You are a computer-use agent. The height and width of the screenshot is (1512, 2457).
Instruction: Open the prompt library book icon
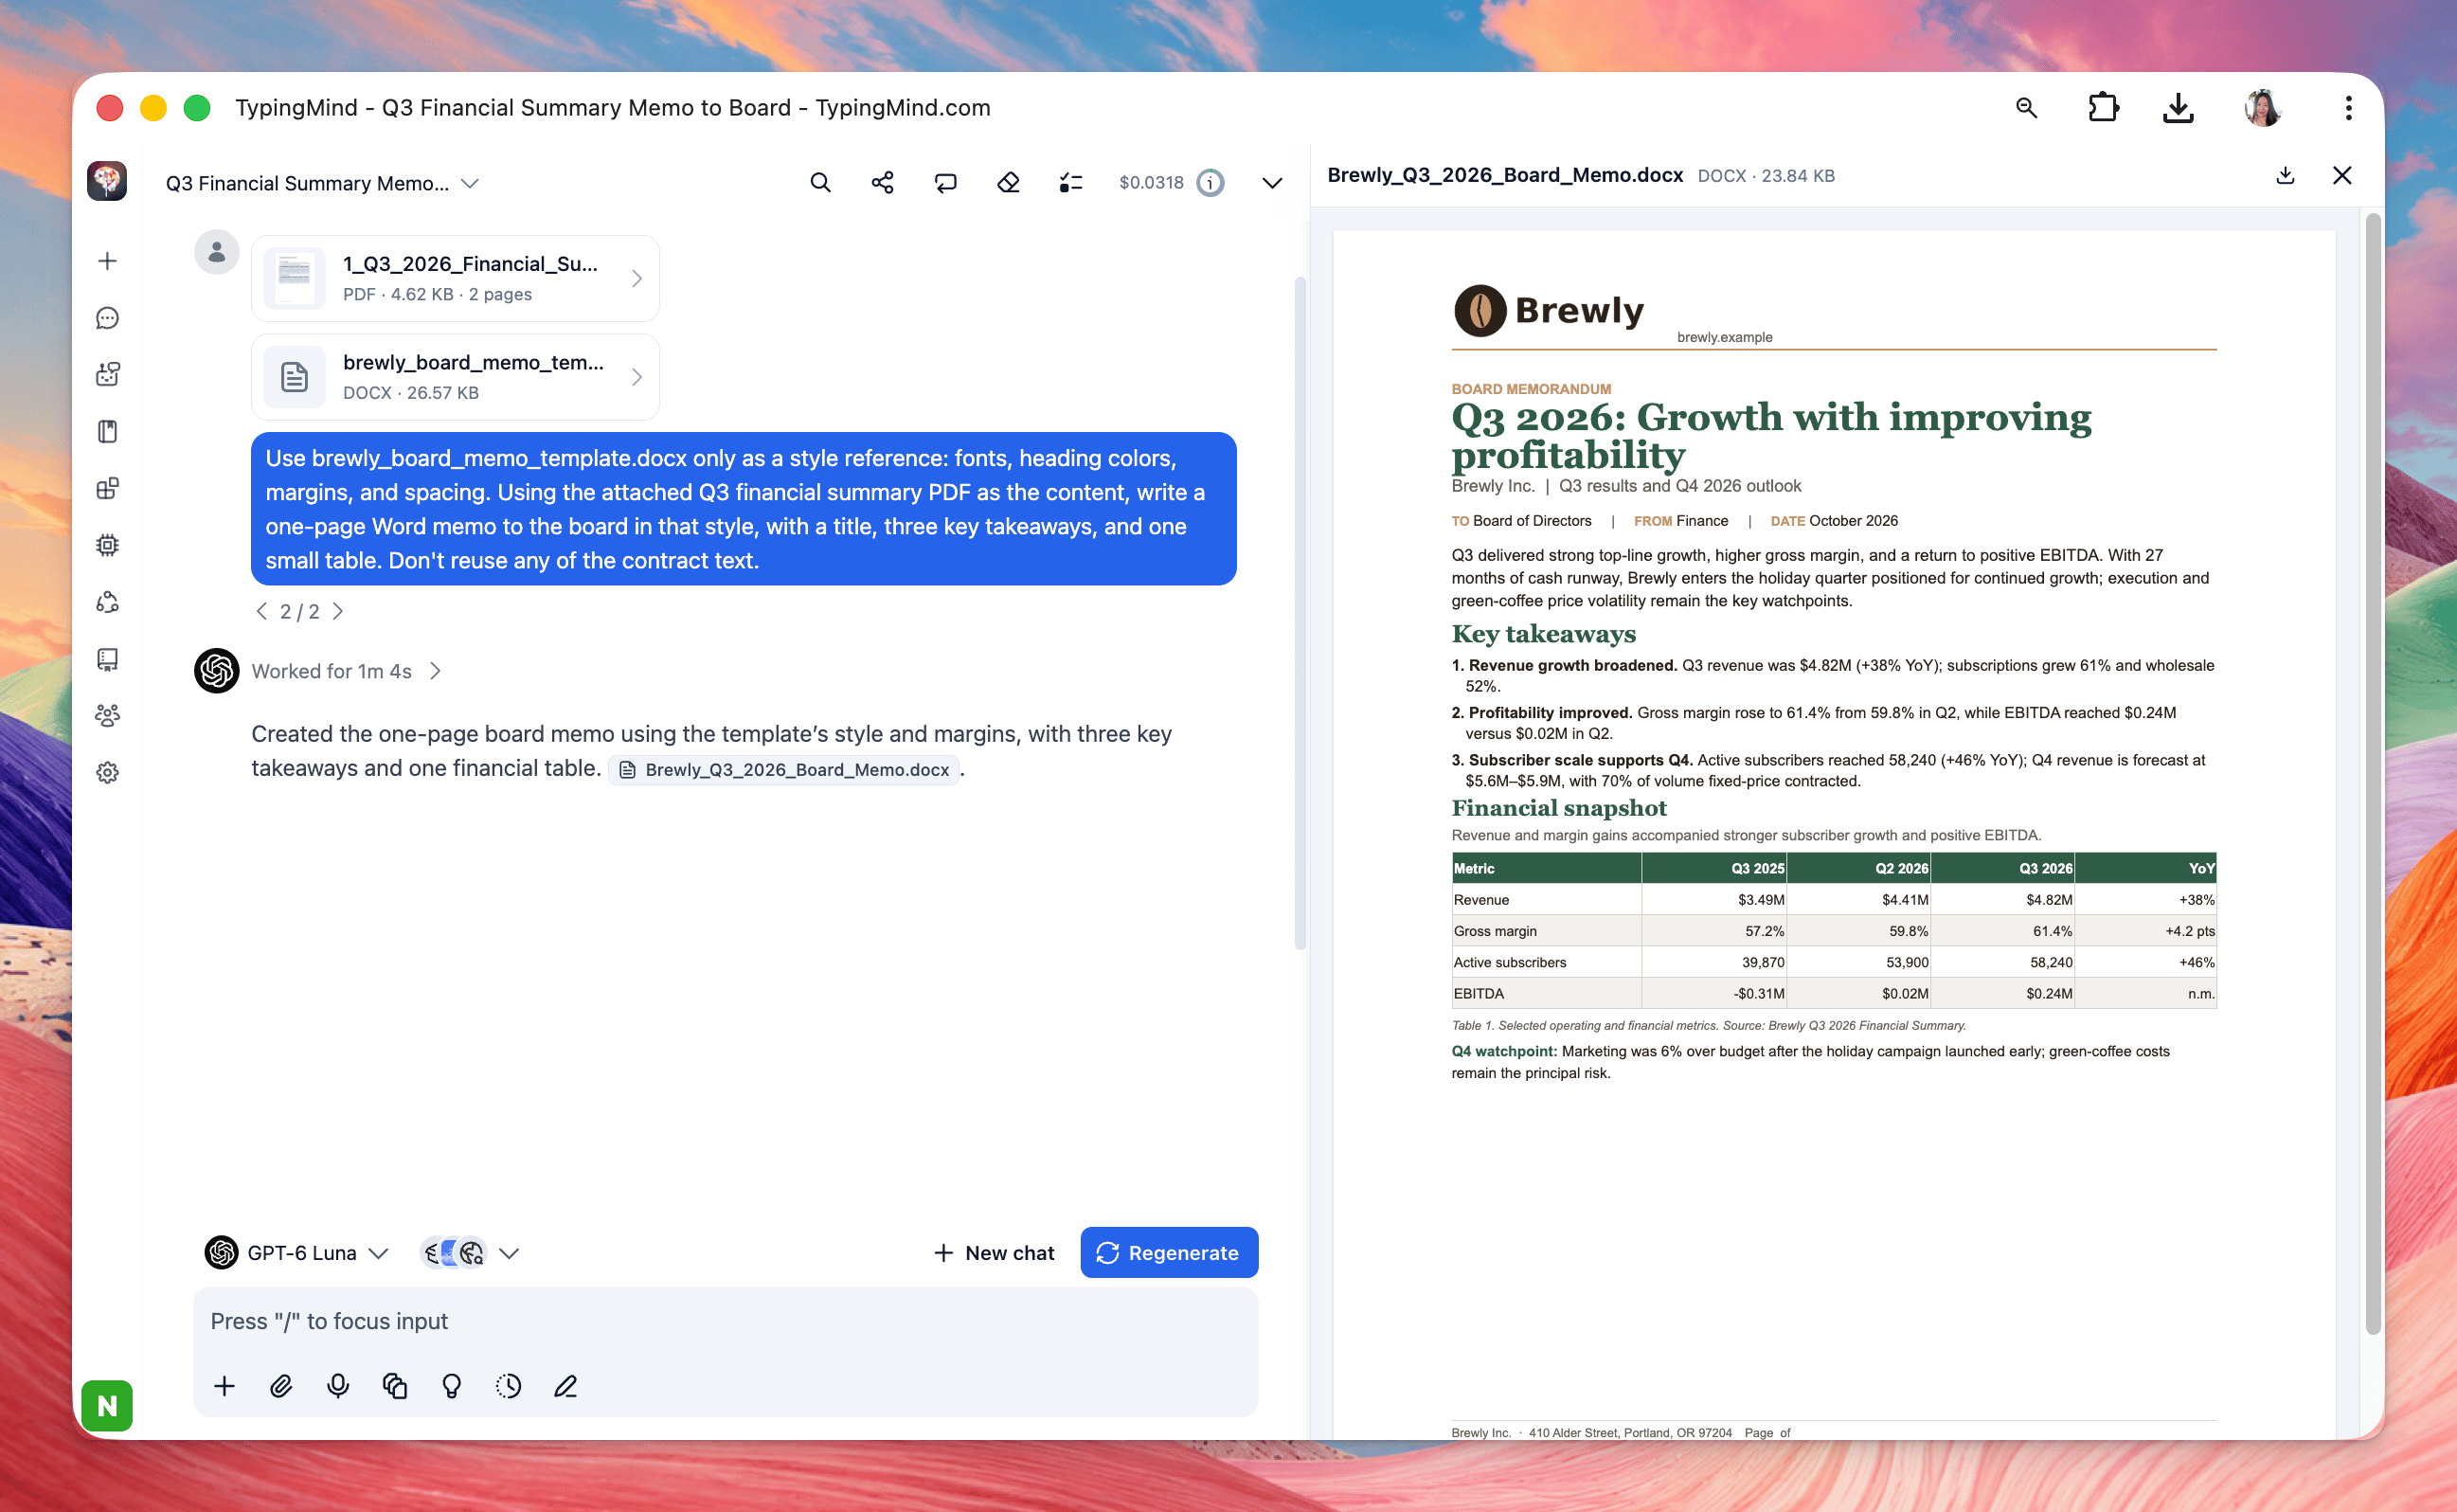coord(107,431)
